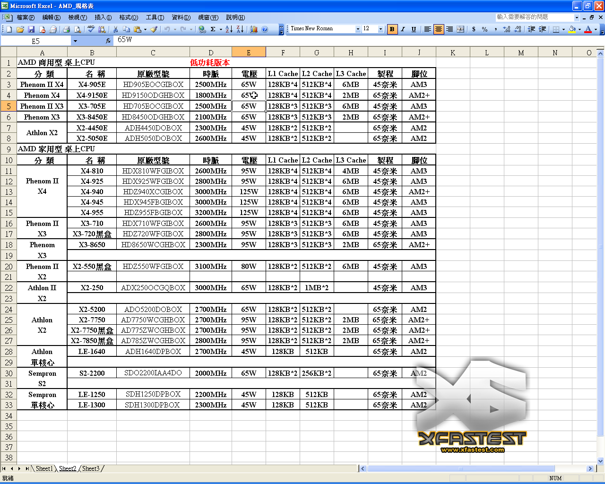
Task: Click the Permission restricted-document icon
Action: point(43,29)
